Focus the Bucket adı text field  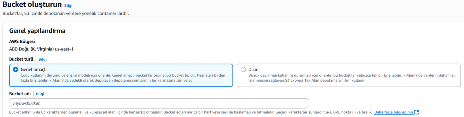point(158,103)
